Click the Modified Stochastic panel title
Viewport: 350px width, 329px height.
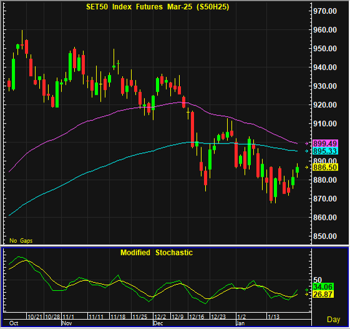click(x=157, y=253)
